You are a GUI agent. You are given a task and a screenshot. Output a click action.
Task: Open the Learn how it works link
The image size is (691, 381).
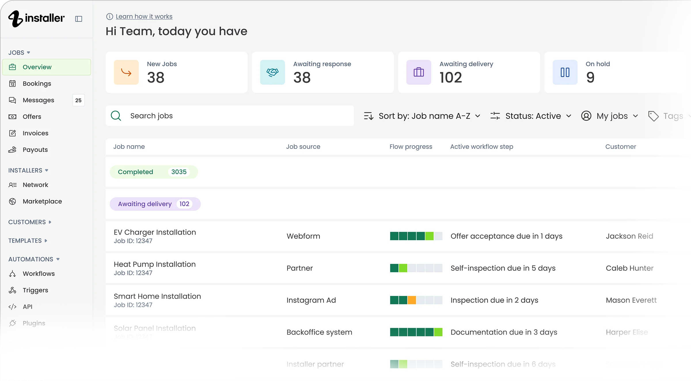pos(144,16)
